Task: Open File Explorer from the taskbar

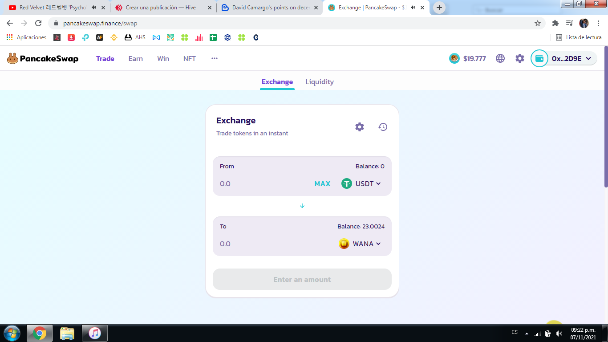Action: 67,333
